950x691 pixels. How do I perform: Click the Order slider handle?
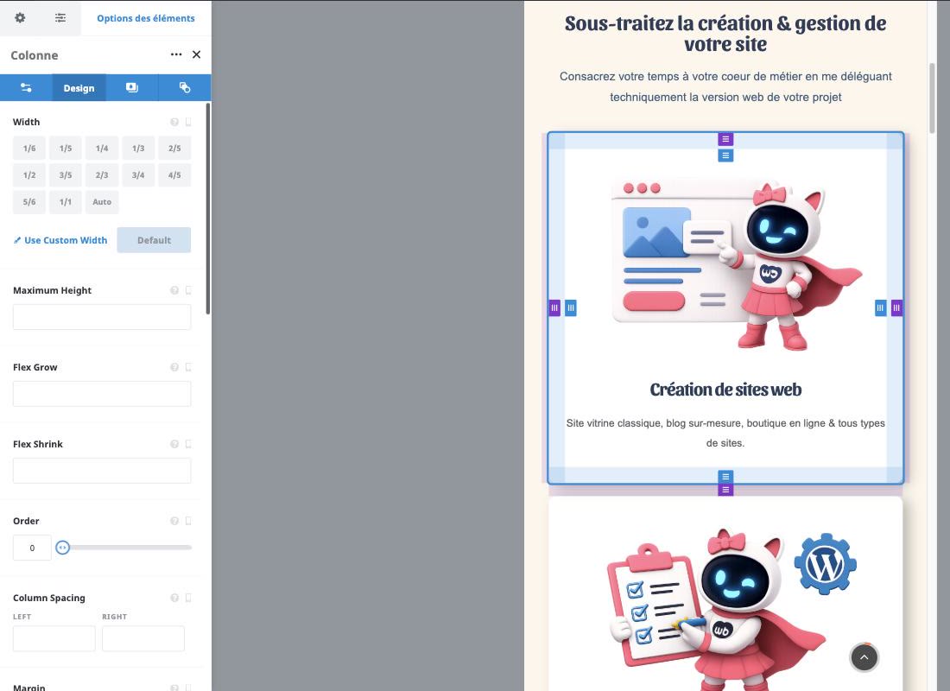[62, 548]
